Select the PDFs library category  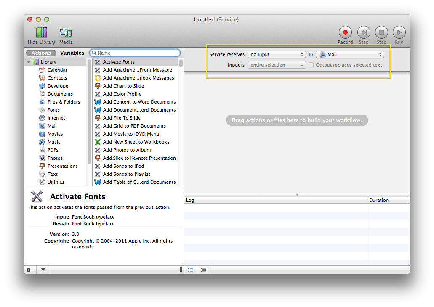click(53, 150)
